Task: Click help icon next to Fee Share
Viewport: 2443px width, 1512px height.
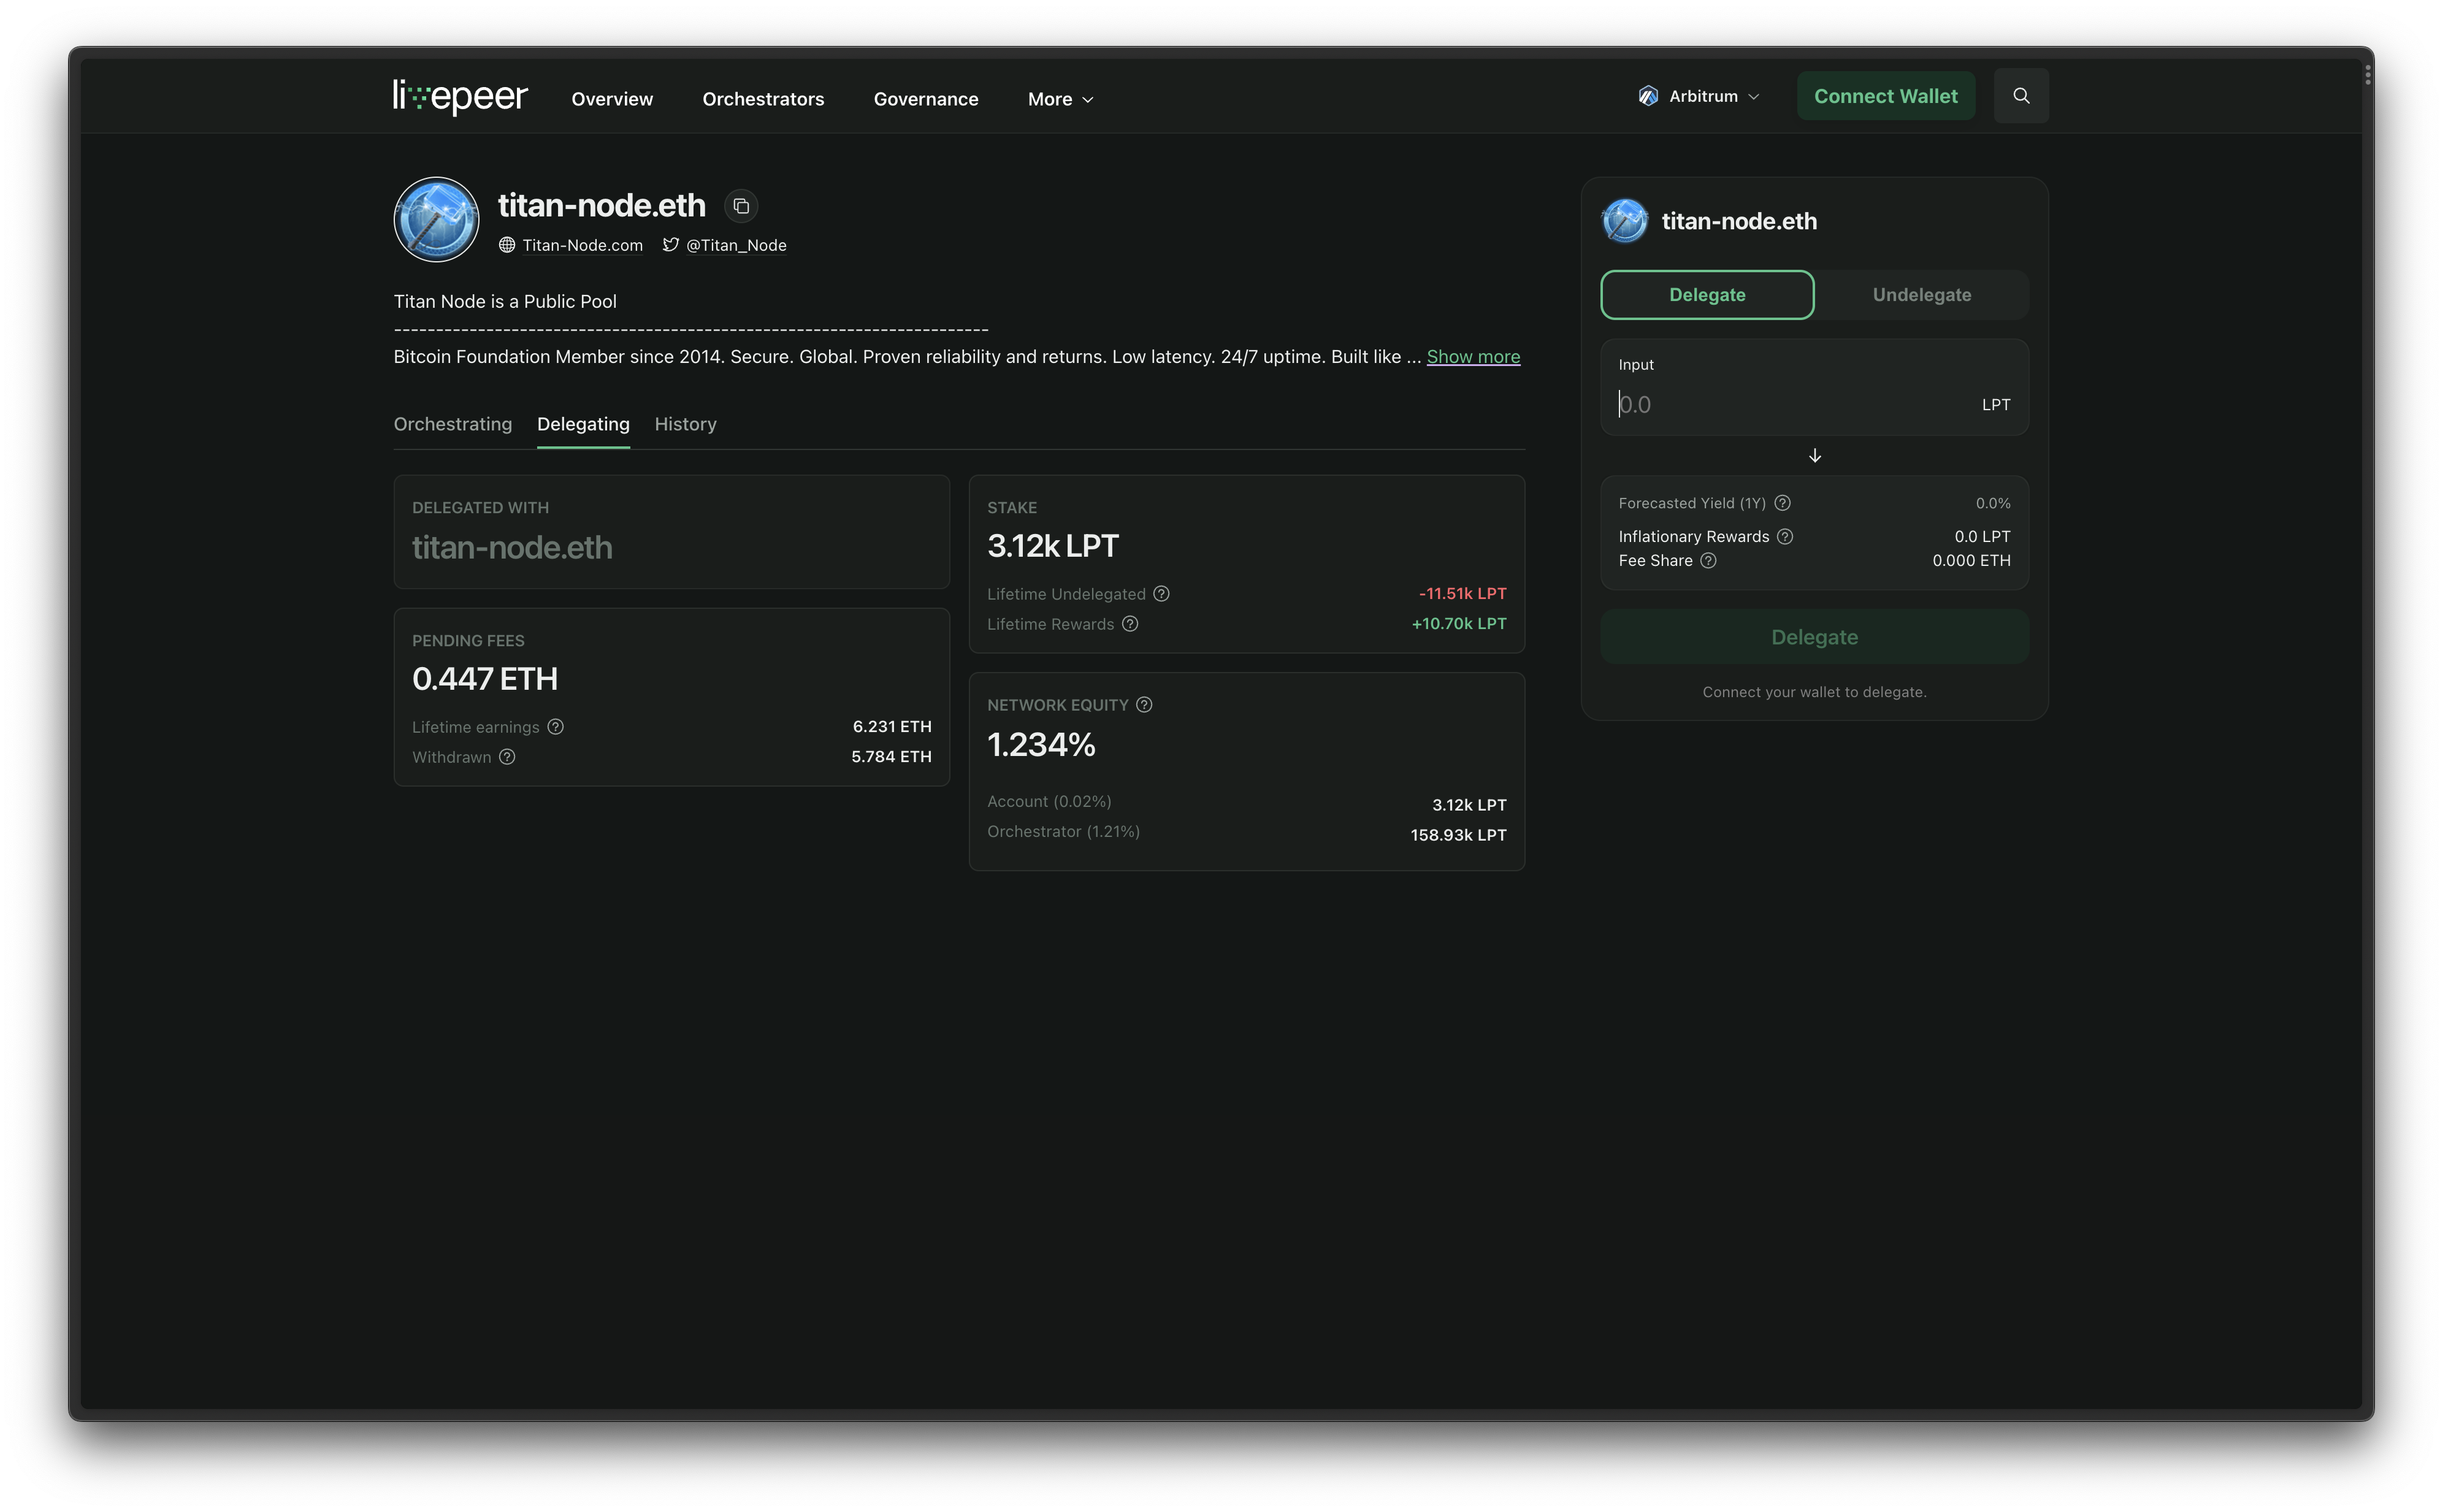Action: click(1708, 561)
